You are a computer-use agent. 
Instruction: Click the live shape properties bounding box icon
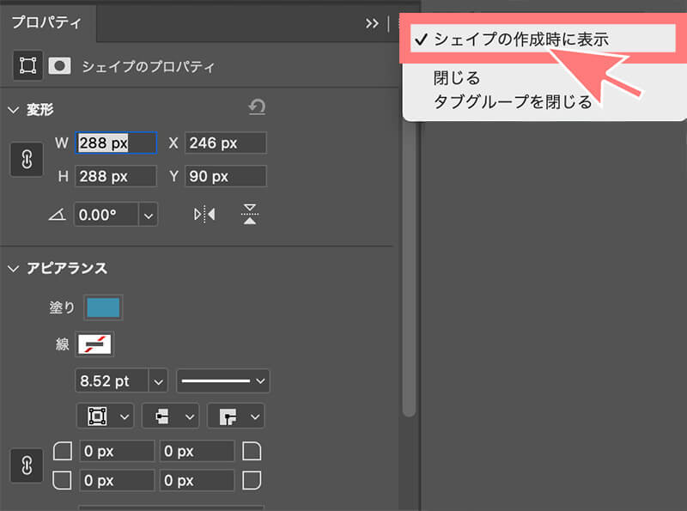click(27, 65)
